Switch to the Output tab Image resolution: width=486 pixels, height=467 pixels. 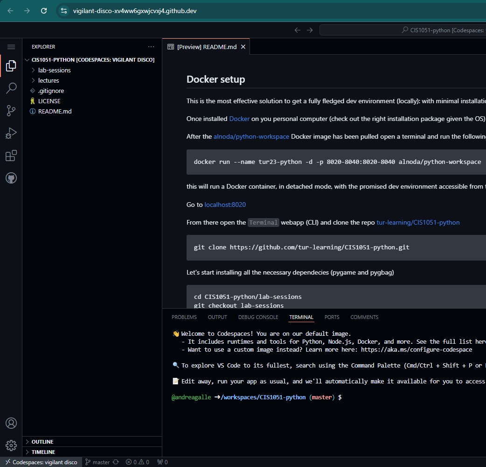tap(217, 317)
